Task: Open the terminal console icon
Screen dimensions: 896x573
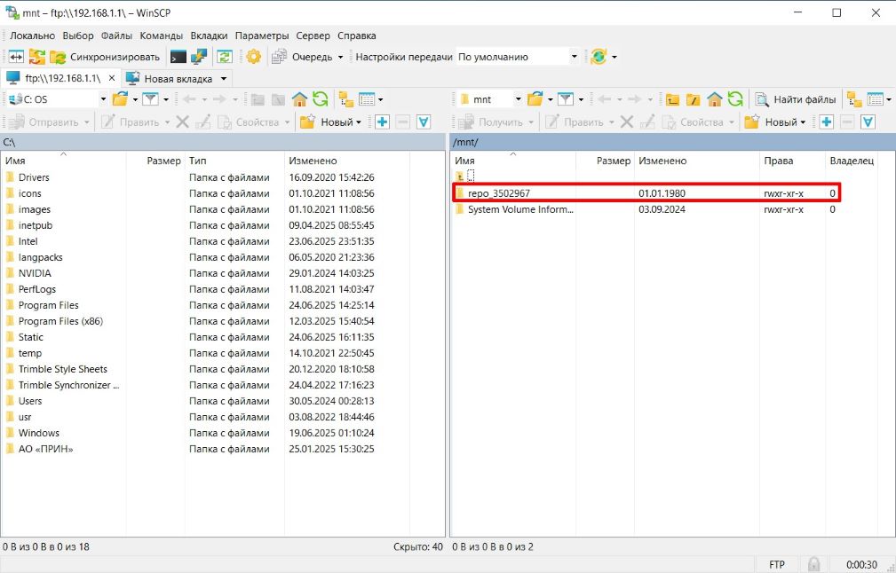Action: [x=178, y=57]
